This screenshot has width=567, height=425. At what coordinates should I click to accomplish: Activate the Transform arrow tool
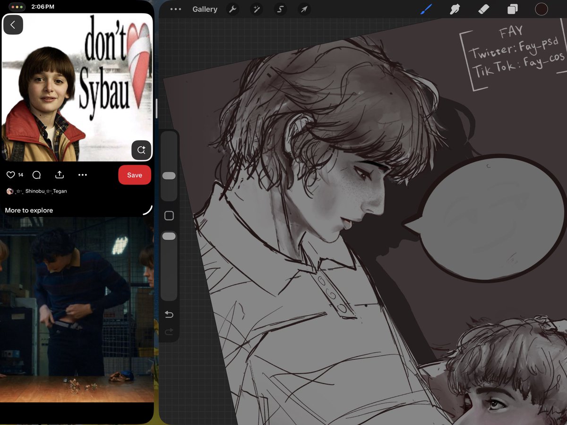(304, 9)
